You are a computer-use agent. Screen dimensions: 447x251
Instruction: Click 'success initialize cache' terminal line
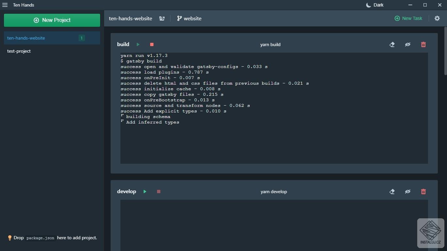(170, 89)
